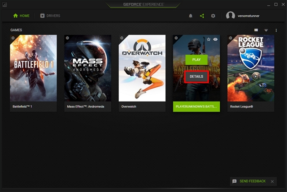Open Details for PLAYERUNKNOWN'S BATTLEGROUNDS
The height and width of the screenshot is (192, 287).
coord(196,77)
